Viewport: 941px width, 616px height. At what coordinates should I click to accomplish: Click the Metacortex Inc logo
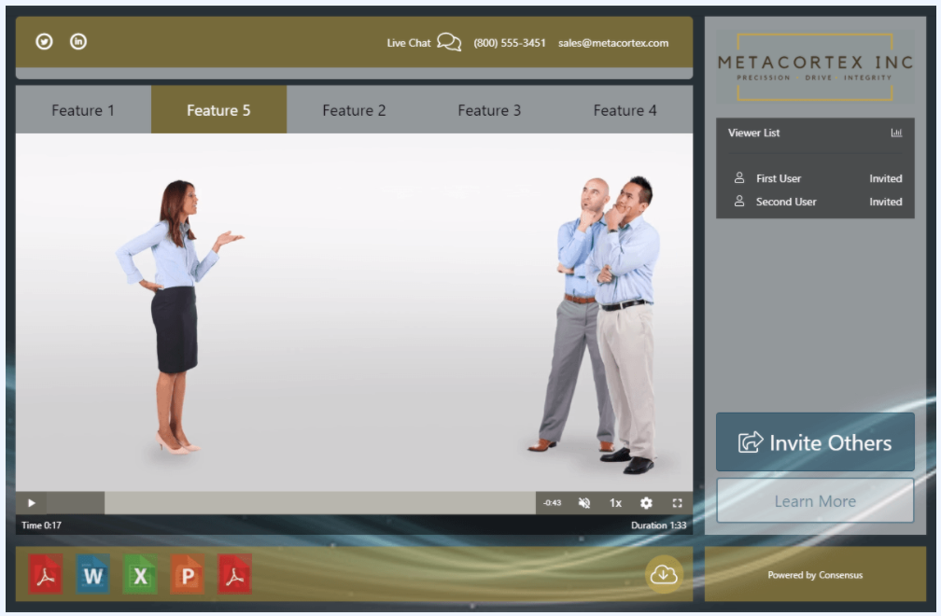click(x=815, y=67)
